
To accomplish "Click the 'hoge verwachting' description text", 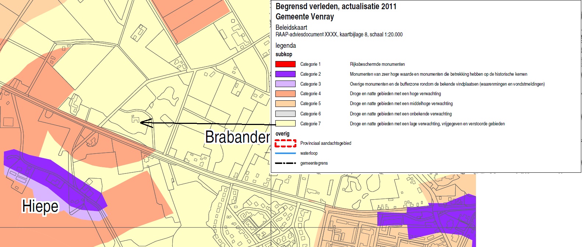I will point(395,94).
